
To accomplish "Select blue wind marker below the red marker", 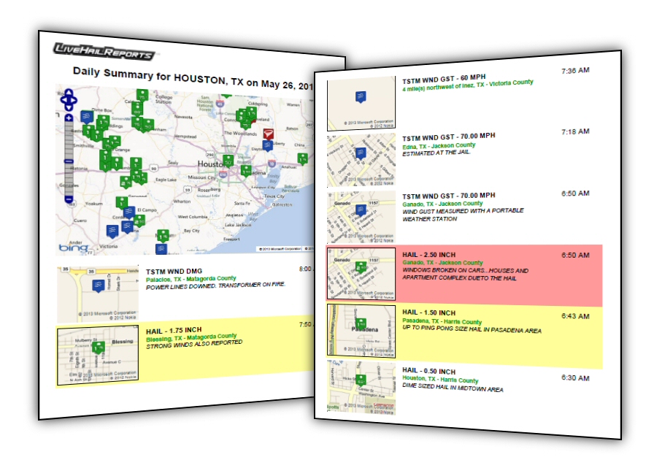I will pos(268,145).
